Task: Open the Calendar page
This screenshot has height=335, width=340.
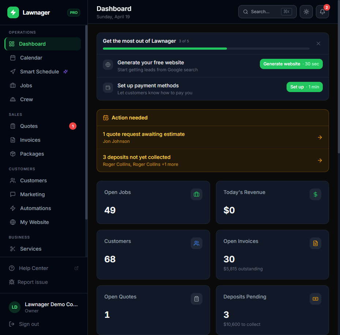Action: (43, 58)
